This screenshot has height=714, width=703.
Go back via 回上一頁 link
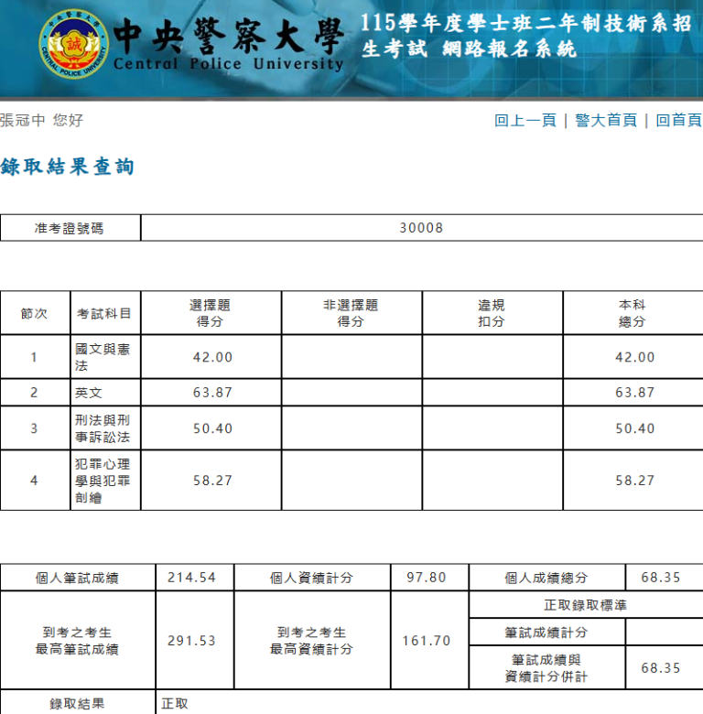click(x=525, y=120)
